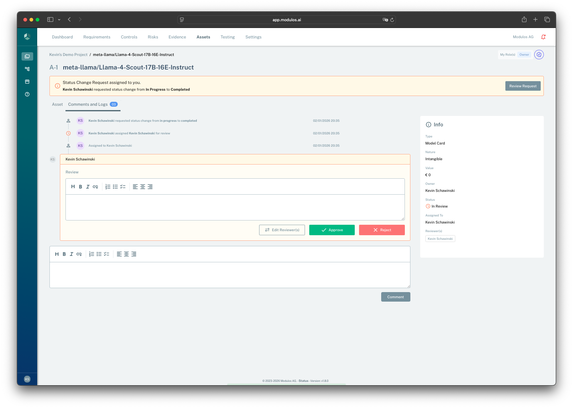
Task: Create an ordered list in the review editor
Action: click(x=108, y=187)
